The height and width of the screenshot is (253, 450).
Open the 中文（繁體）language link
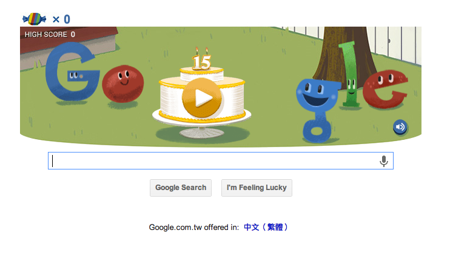[x=266, y=227]
